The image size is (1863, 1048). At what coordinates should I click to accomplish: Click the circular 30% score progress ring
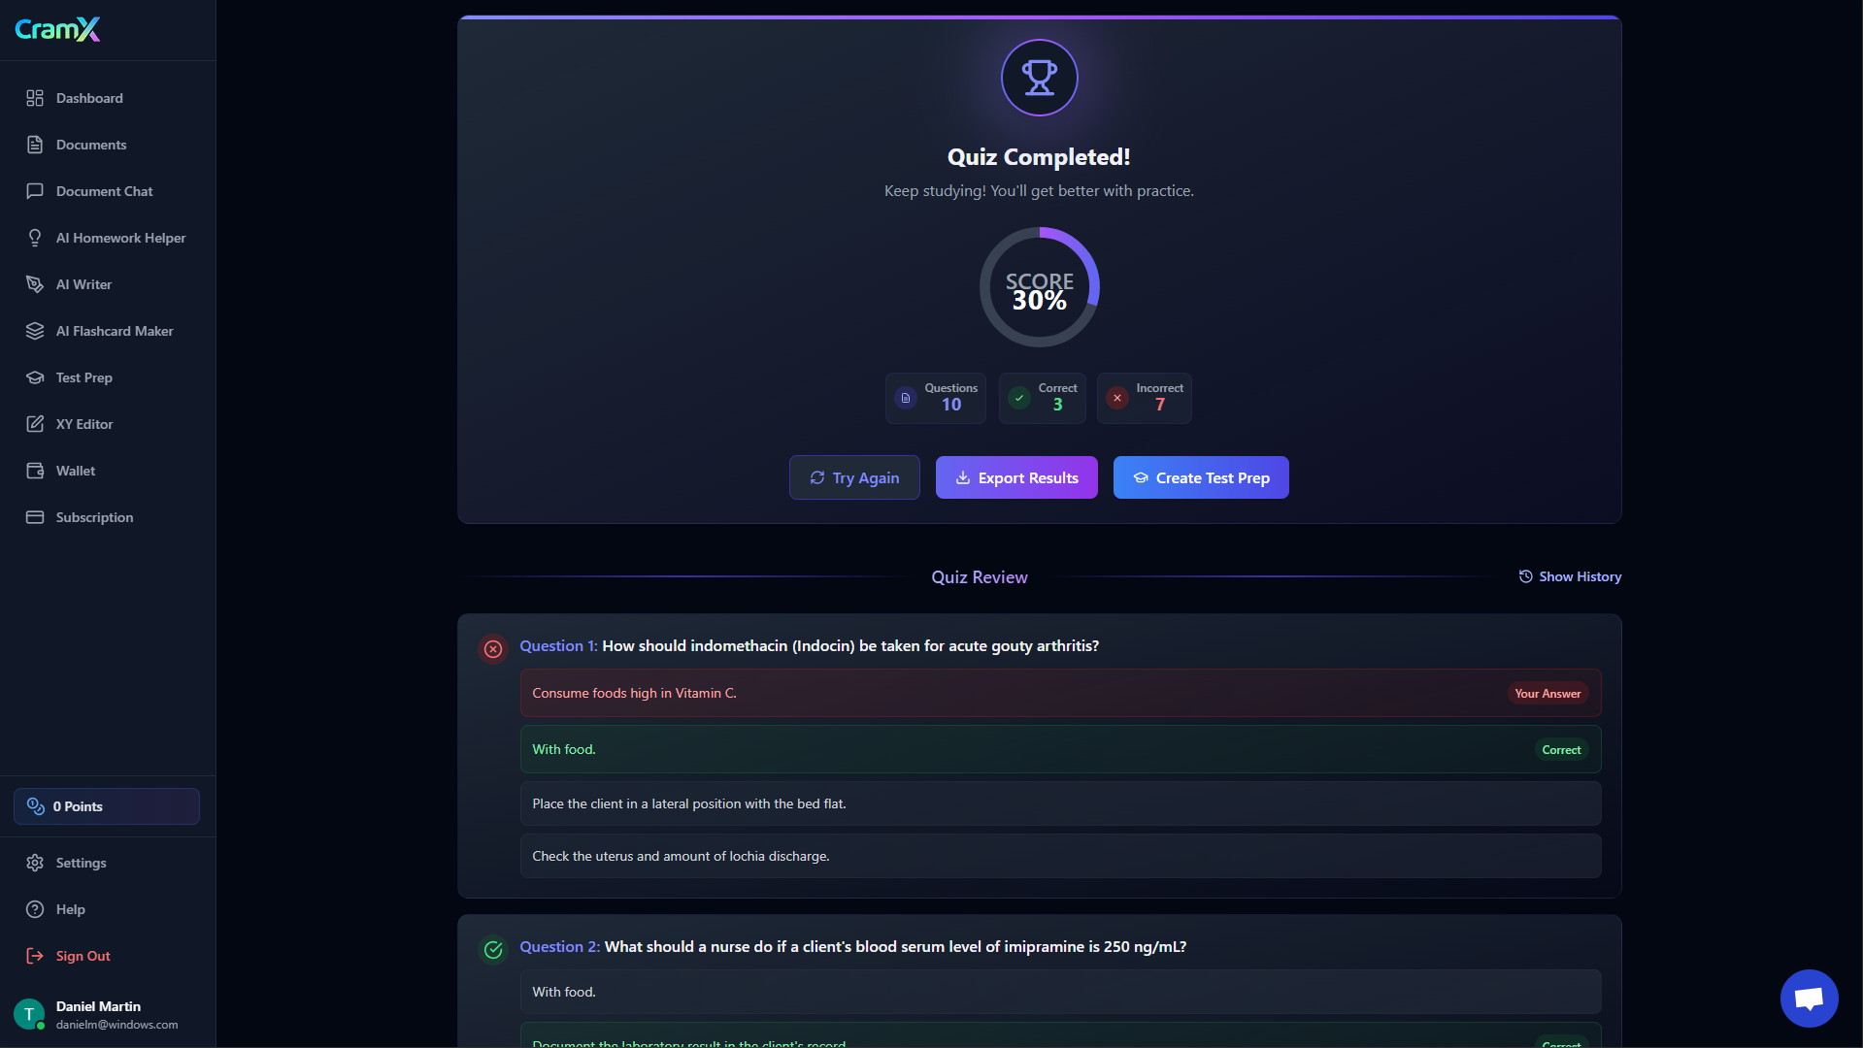[1039, 287]
